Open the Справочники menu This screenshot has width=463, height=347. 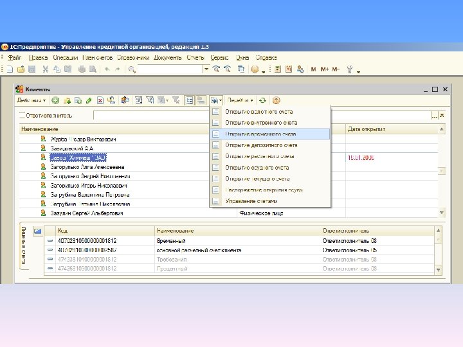(133, 58)
